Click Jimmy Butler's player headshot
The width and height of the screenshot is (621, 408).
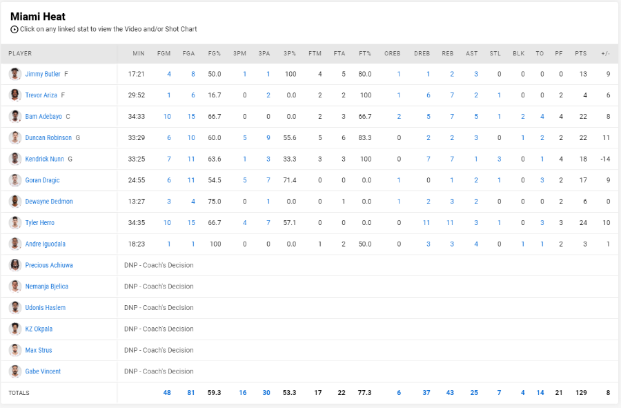tap(15, 74)
